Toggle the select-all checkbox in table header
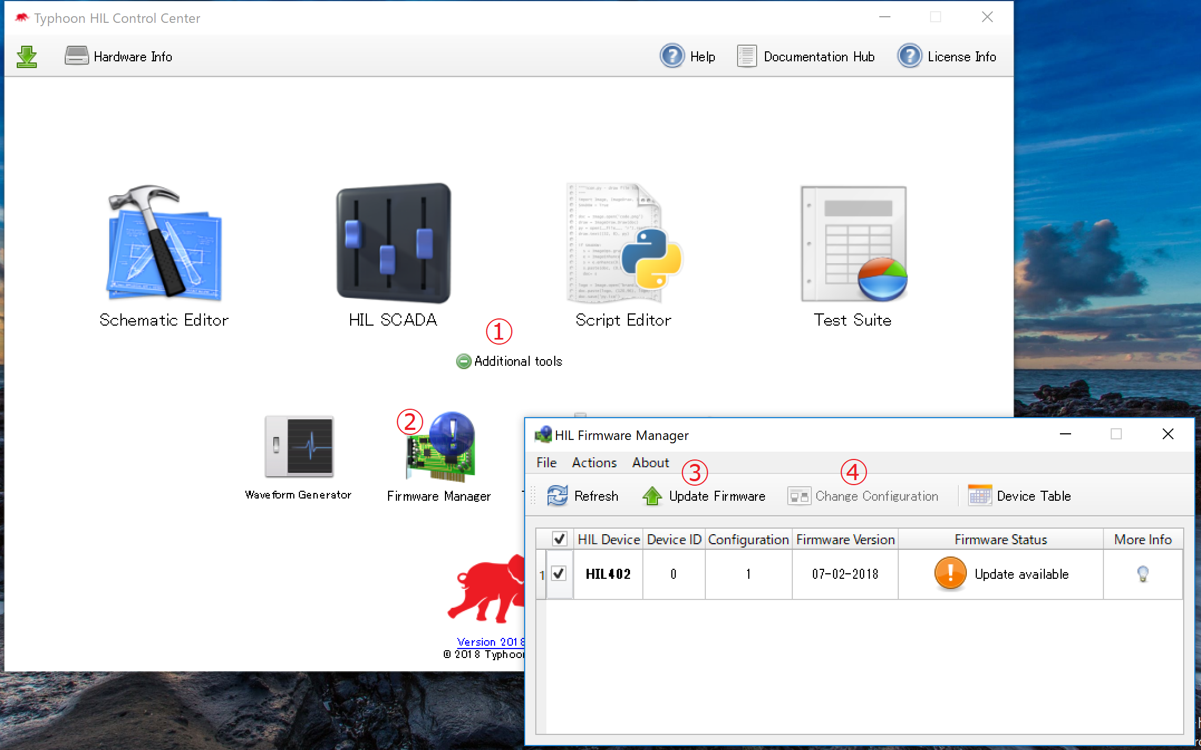Image resolution: width=1201 pixels, height=750 pixels. (559, 539)
